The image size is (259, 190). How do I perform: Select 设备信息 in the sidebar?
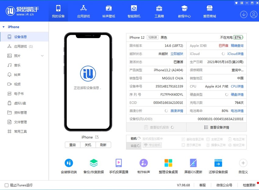point(24,37)
